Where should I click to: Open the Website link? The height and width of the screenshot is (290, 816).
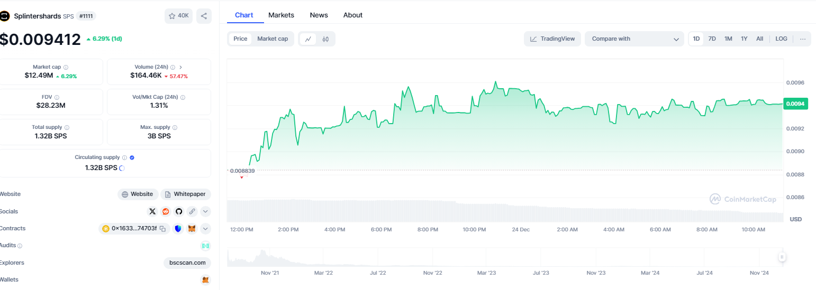pos(138,194)
